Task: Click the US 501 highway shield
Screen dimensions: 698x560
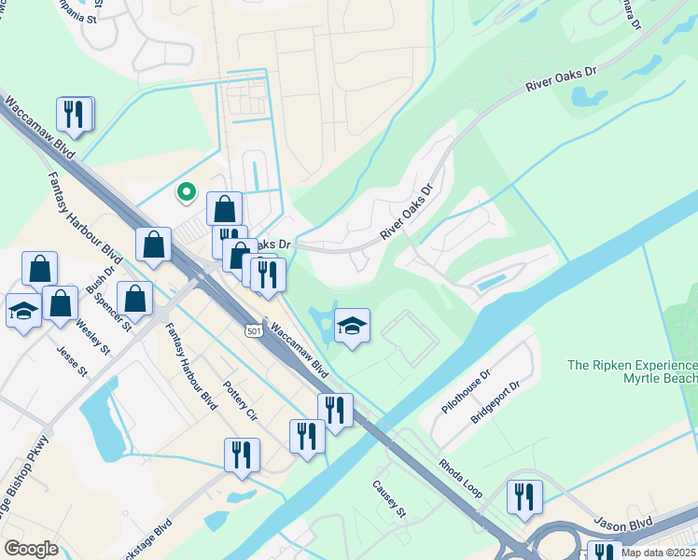Action: (253, 330)
